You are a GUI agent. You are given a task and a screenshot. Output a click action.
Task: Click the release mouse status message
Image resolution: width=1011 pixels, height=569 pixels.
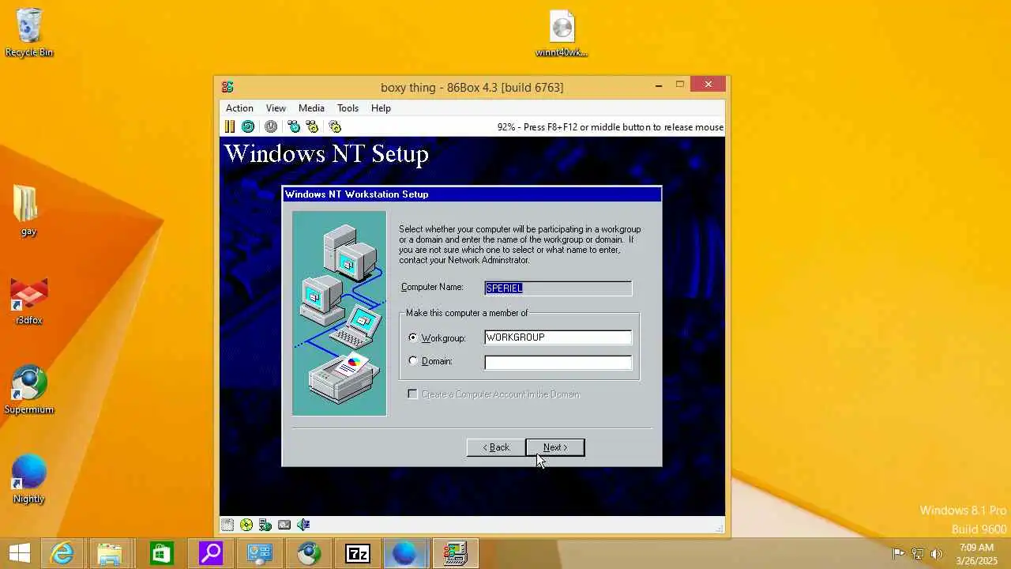pyautogui.click(x=610, y=126)
